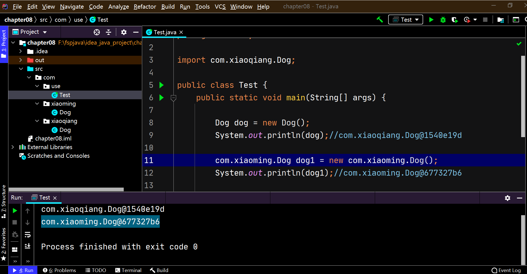Click the Run console vertical scrollbar
This screenshot has width=527, height=274.
[523, 240]
